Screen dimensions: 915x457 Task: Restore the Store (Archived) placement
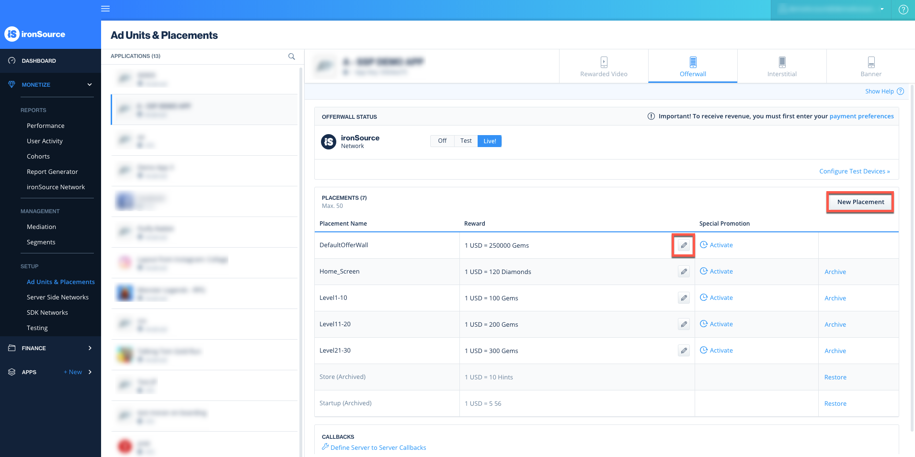835,377
